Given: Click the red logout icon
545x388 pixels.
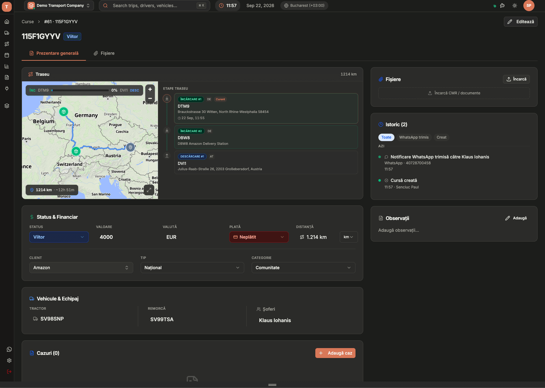Looking at the screenshot, I should [x=9, y=372].
